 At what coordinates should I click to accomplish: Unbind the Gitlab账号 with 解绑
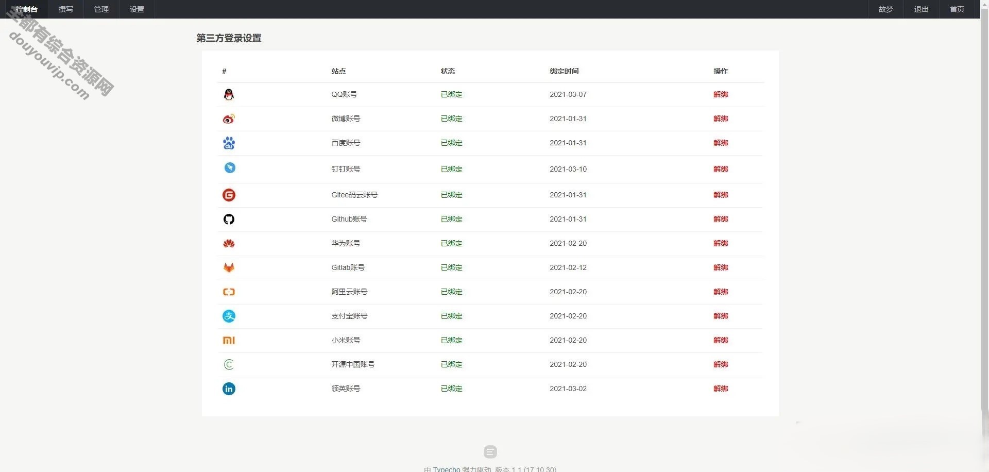pos(721,267)
